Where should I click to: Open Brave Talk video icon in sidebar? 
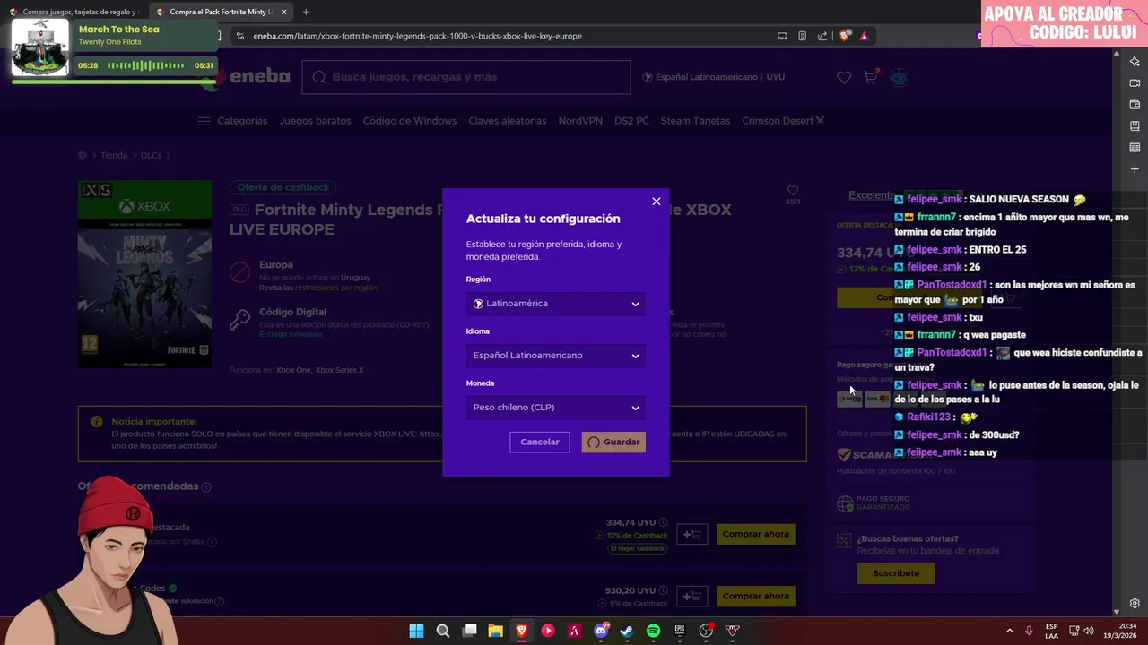[1135, 83]
